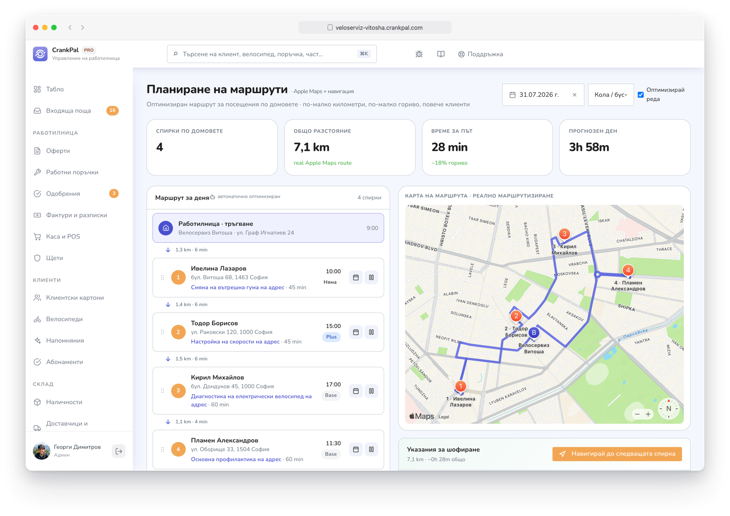Image resolution: width=730 pixels, height=516 pixels.
Task: Click the map compass N control
Action: point(668,409)
